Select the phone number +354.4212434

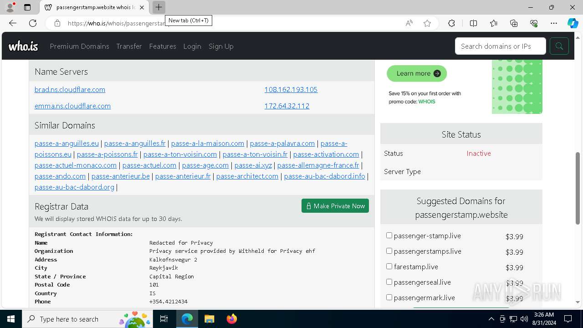point(169,302)
